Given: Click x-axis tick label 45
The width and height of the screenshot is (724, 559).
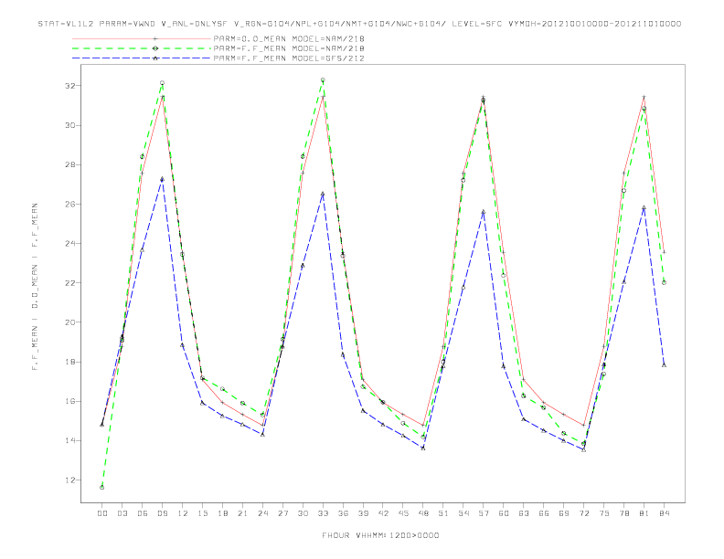Looking at the screenshot, I should pos(403,513).
